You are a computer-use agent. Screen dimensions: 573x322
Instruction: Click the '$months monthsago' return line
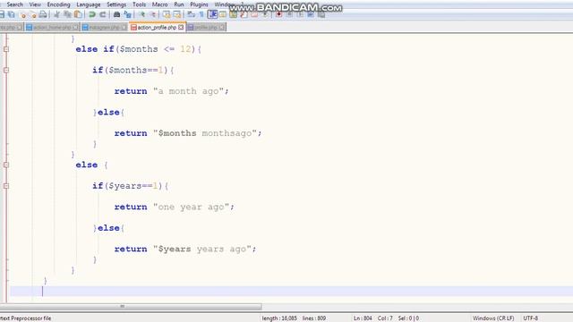pyautogui.click(x=188, y=133)
